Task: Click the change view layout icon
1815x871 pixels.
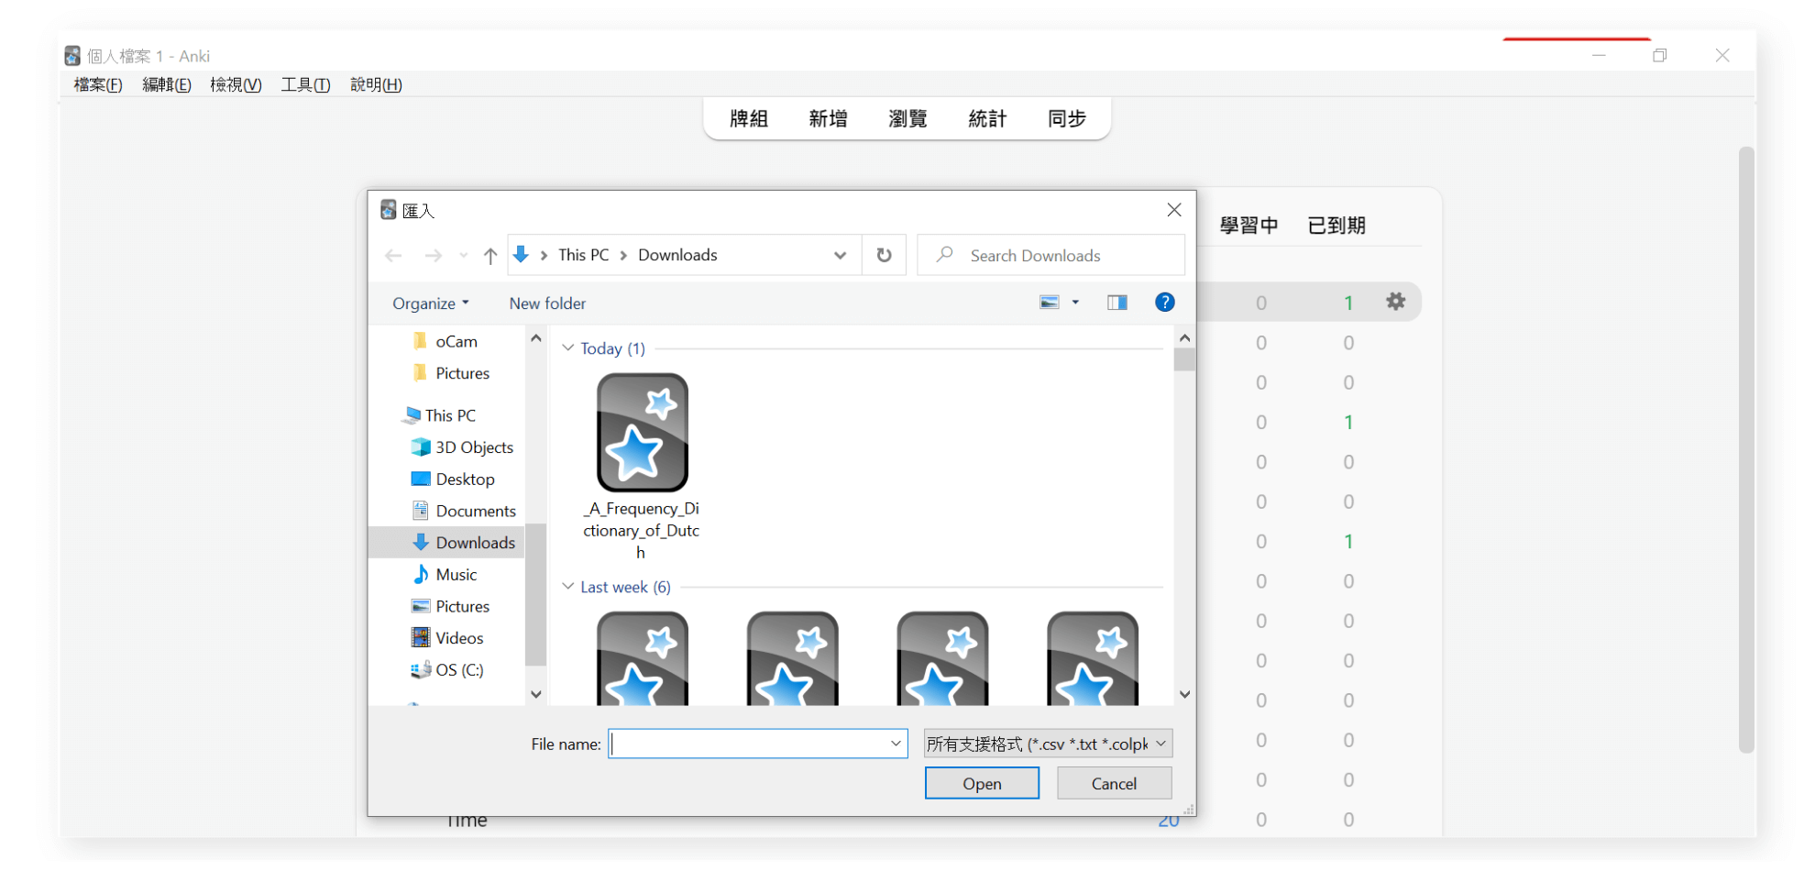Action: [1050, 303]
